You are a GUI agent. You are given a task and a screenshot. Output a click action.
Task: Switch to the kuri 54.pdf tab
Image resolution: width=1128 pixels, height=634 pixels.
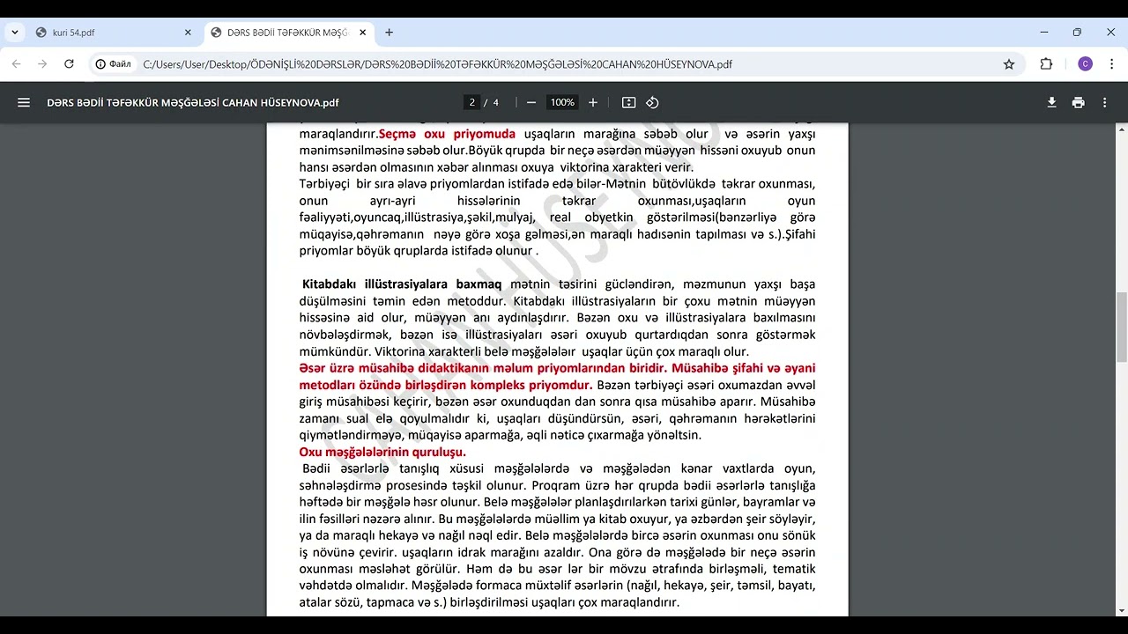point(114,33)
